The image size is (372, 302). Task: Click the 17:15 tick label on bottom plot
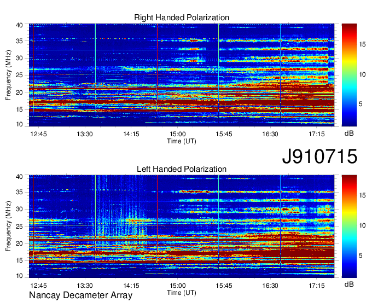coord(317,286)
